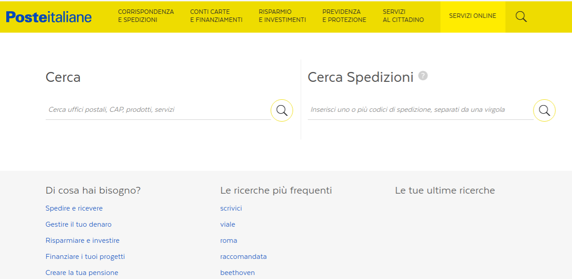Viewport: 572px width, 279px height.
Task: Open the PREVIDENZA E PROTEZIONE menu
Action: [x=344, y=17]
